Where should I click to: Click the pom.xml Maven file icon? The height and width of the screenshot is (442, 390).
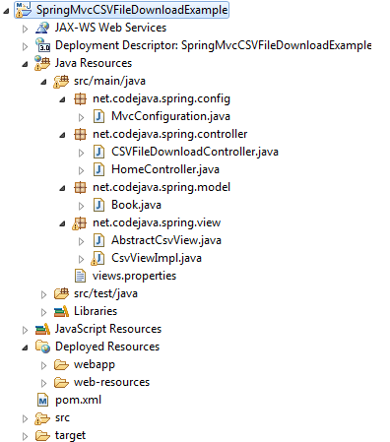coord(42,400)
